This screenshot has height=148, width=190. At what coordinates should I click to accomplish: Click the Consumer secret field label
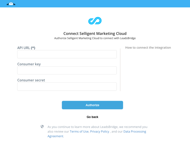click(31, 80)
